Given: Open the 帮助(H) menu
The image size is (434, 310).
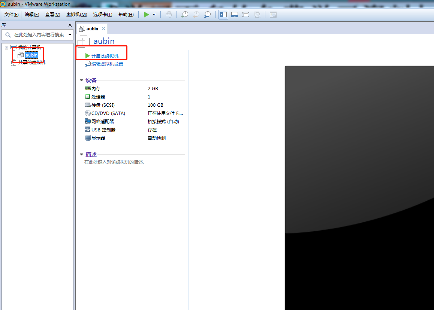Looking at the screenshot, I should pos(126,15).
